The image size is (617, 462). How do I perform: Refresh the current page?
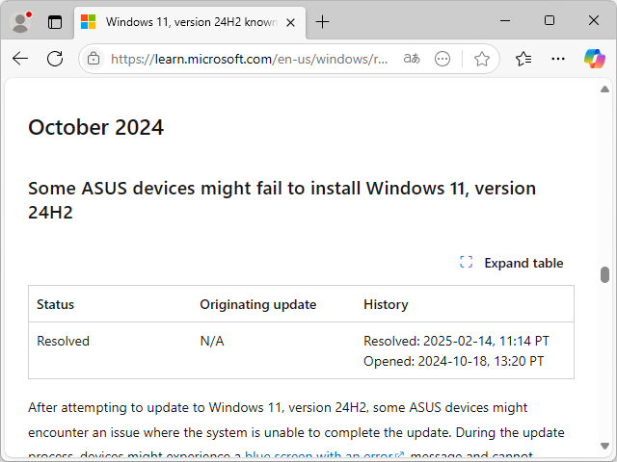55,59
